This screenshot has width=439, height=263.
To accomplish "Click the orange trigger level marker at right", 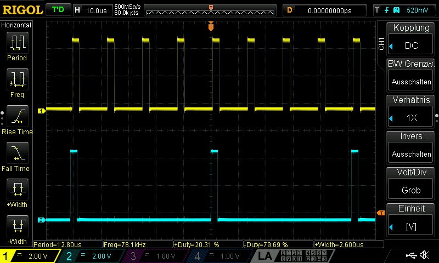I will coord(381,213).
